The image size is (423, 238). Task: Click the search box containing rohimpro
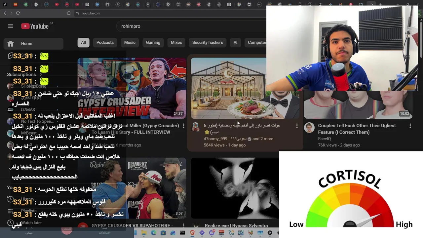coord(192,26)
